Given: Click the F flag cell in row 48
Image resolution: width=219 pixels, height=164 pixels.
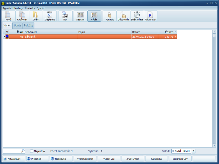Looking at the screenshot, I should click(x=175, y=36).
